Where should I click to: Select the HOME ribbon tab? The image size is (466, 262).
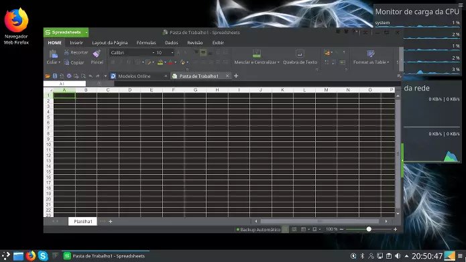[x=55, y=43]
